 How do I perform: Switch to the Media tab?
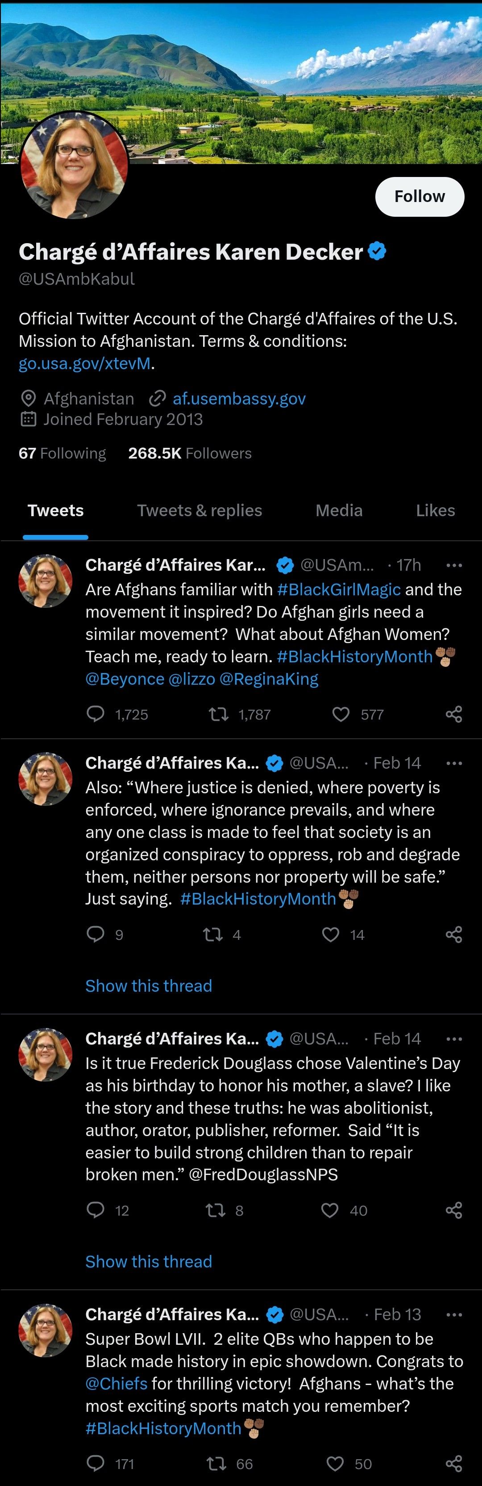(x=339, y=510)
